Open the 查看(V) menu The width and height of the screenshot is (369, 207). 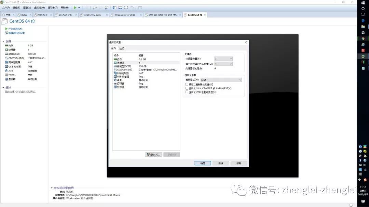pos(27,8)
